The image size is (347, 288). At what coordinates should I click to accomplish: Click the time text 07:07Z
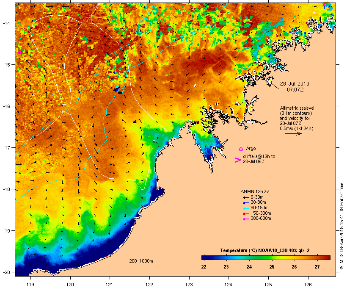[295, 90]
